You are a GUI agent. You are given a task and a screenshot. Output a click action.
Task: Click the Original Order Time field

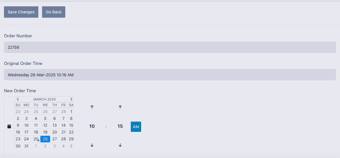(170, 75)
